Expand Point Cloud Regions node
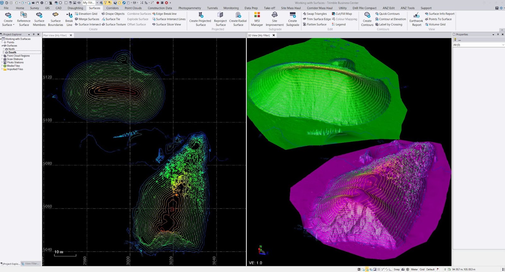Screen dimensions: 505x272 (x=2, y=56)
